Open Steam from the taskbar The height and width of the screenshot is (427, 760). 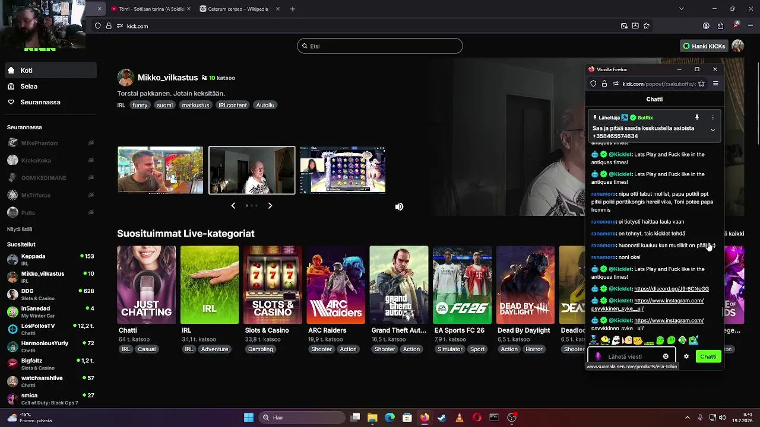click(x=442, y=418)
